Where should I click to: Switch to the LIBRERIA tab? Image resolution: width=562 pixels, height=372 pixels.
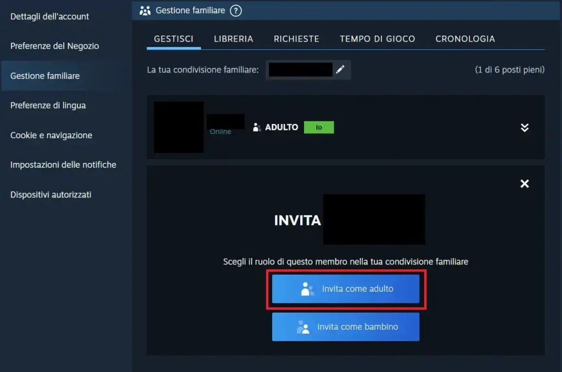point(233,38)
